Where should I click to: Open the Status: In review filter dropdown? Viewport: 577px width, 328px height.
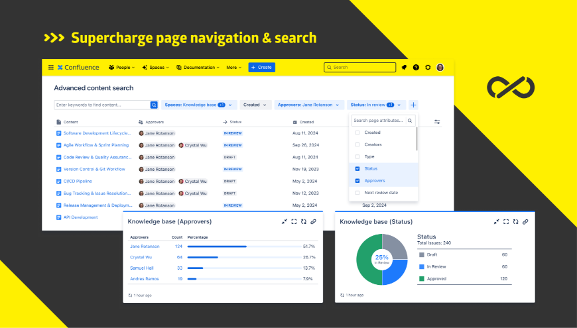pos(376,105)
